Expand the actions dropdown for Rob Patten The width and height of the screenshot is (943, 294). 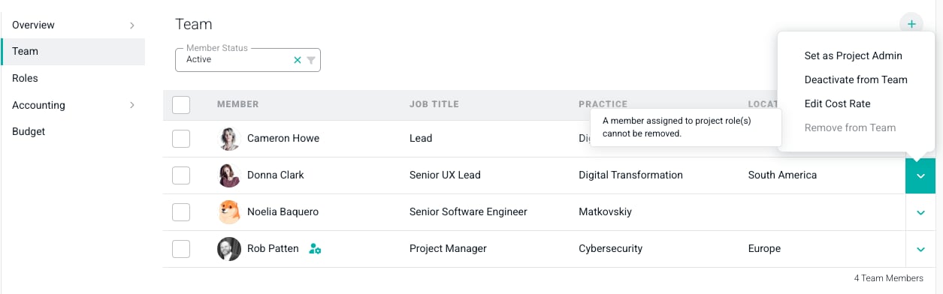tap(920, 249)
